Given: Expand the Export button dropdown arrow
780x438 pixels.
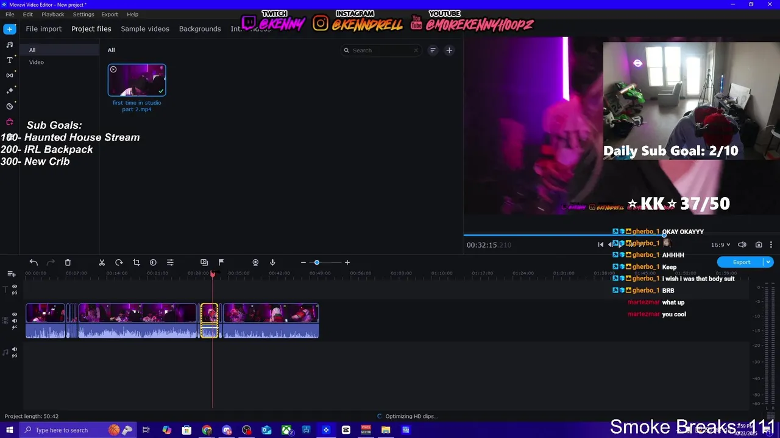Looking at the screenshot, I should [x=768, y=262].
